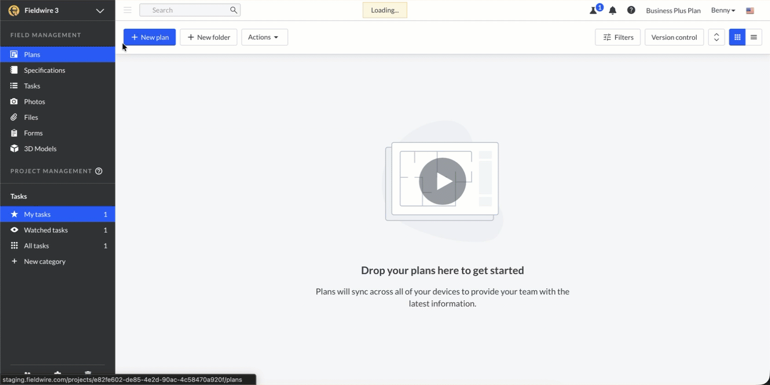
Task: Toggle expand collapse all folders
Action: coord(716,37)
